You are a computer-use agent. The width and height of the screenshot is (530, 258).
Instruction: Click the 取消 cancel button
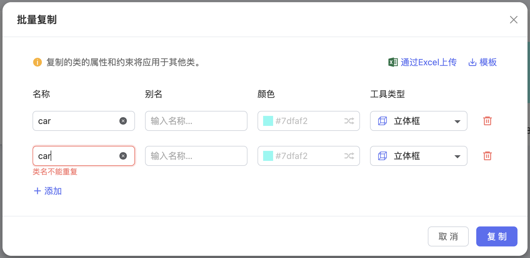point(448,236)
